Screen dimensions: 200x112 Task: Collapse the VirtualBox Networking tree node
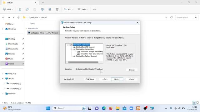tap(72, 49)
